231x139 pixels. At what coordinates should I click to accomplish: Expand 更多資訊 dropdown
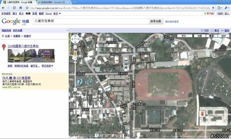coord(47,66)
